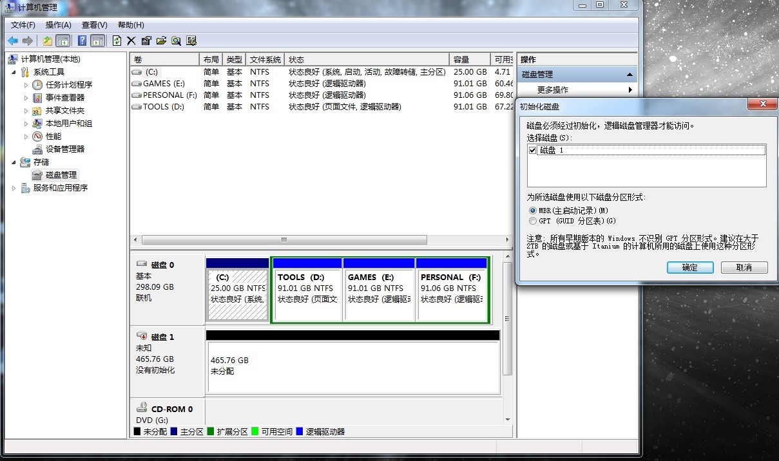Toggle the show/hide action pane icon
This screenshot has width=779, height=461.
(x=97, y=41)
